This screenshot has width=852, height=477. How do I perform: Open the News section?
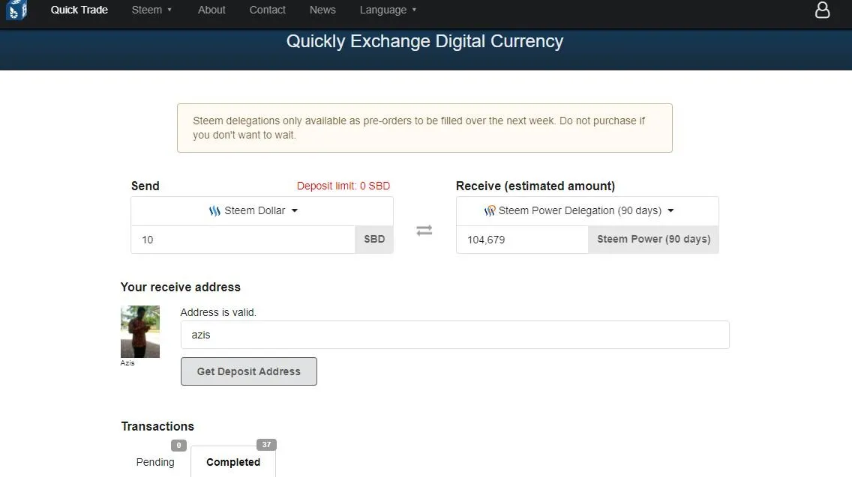[322, 10]
